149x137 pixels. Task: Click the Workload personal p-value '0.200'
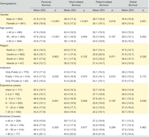pyautogui.click(x=55, y=127)
